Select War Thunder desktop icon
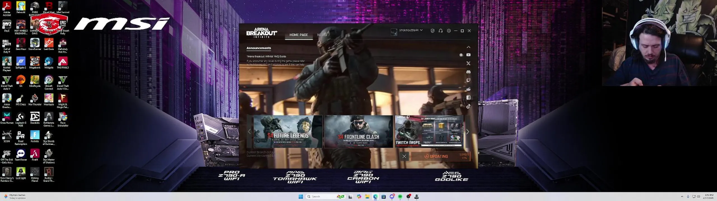Viewport: 717px width, 201px height. tap(35, 100)
